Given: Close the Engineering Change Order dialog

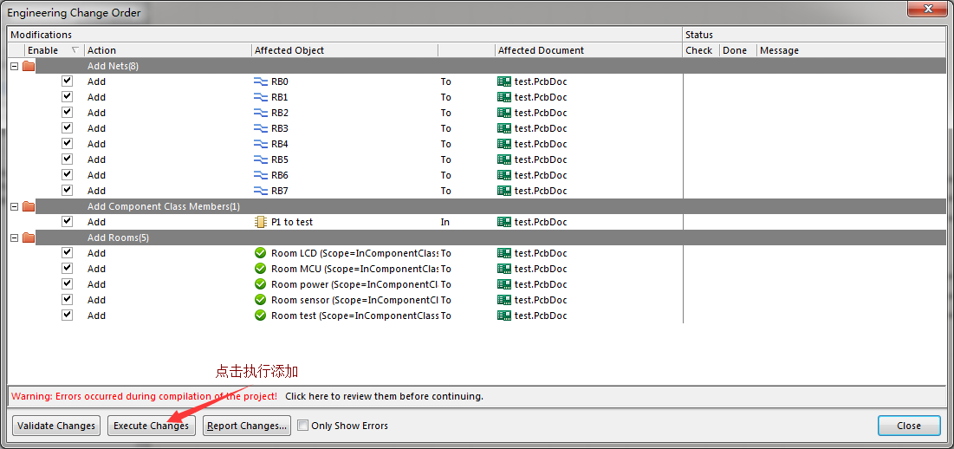Looking at the screenshot, I should [x=909, y=426].
